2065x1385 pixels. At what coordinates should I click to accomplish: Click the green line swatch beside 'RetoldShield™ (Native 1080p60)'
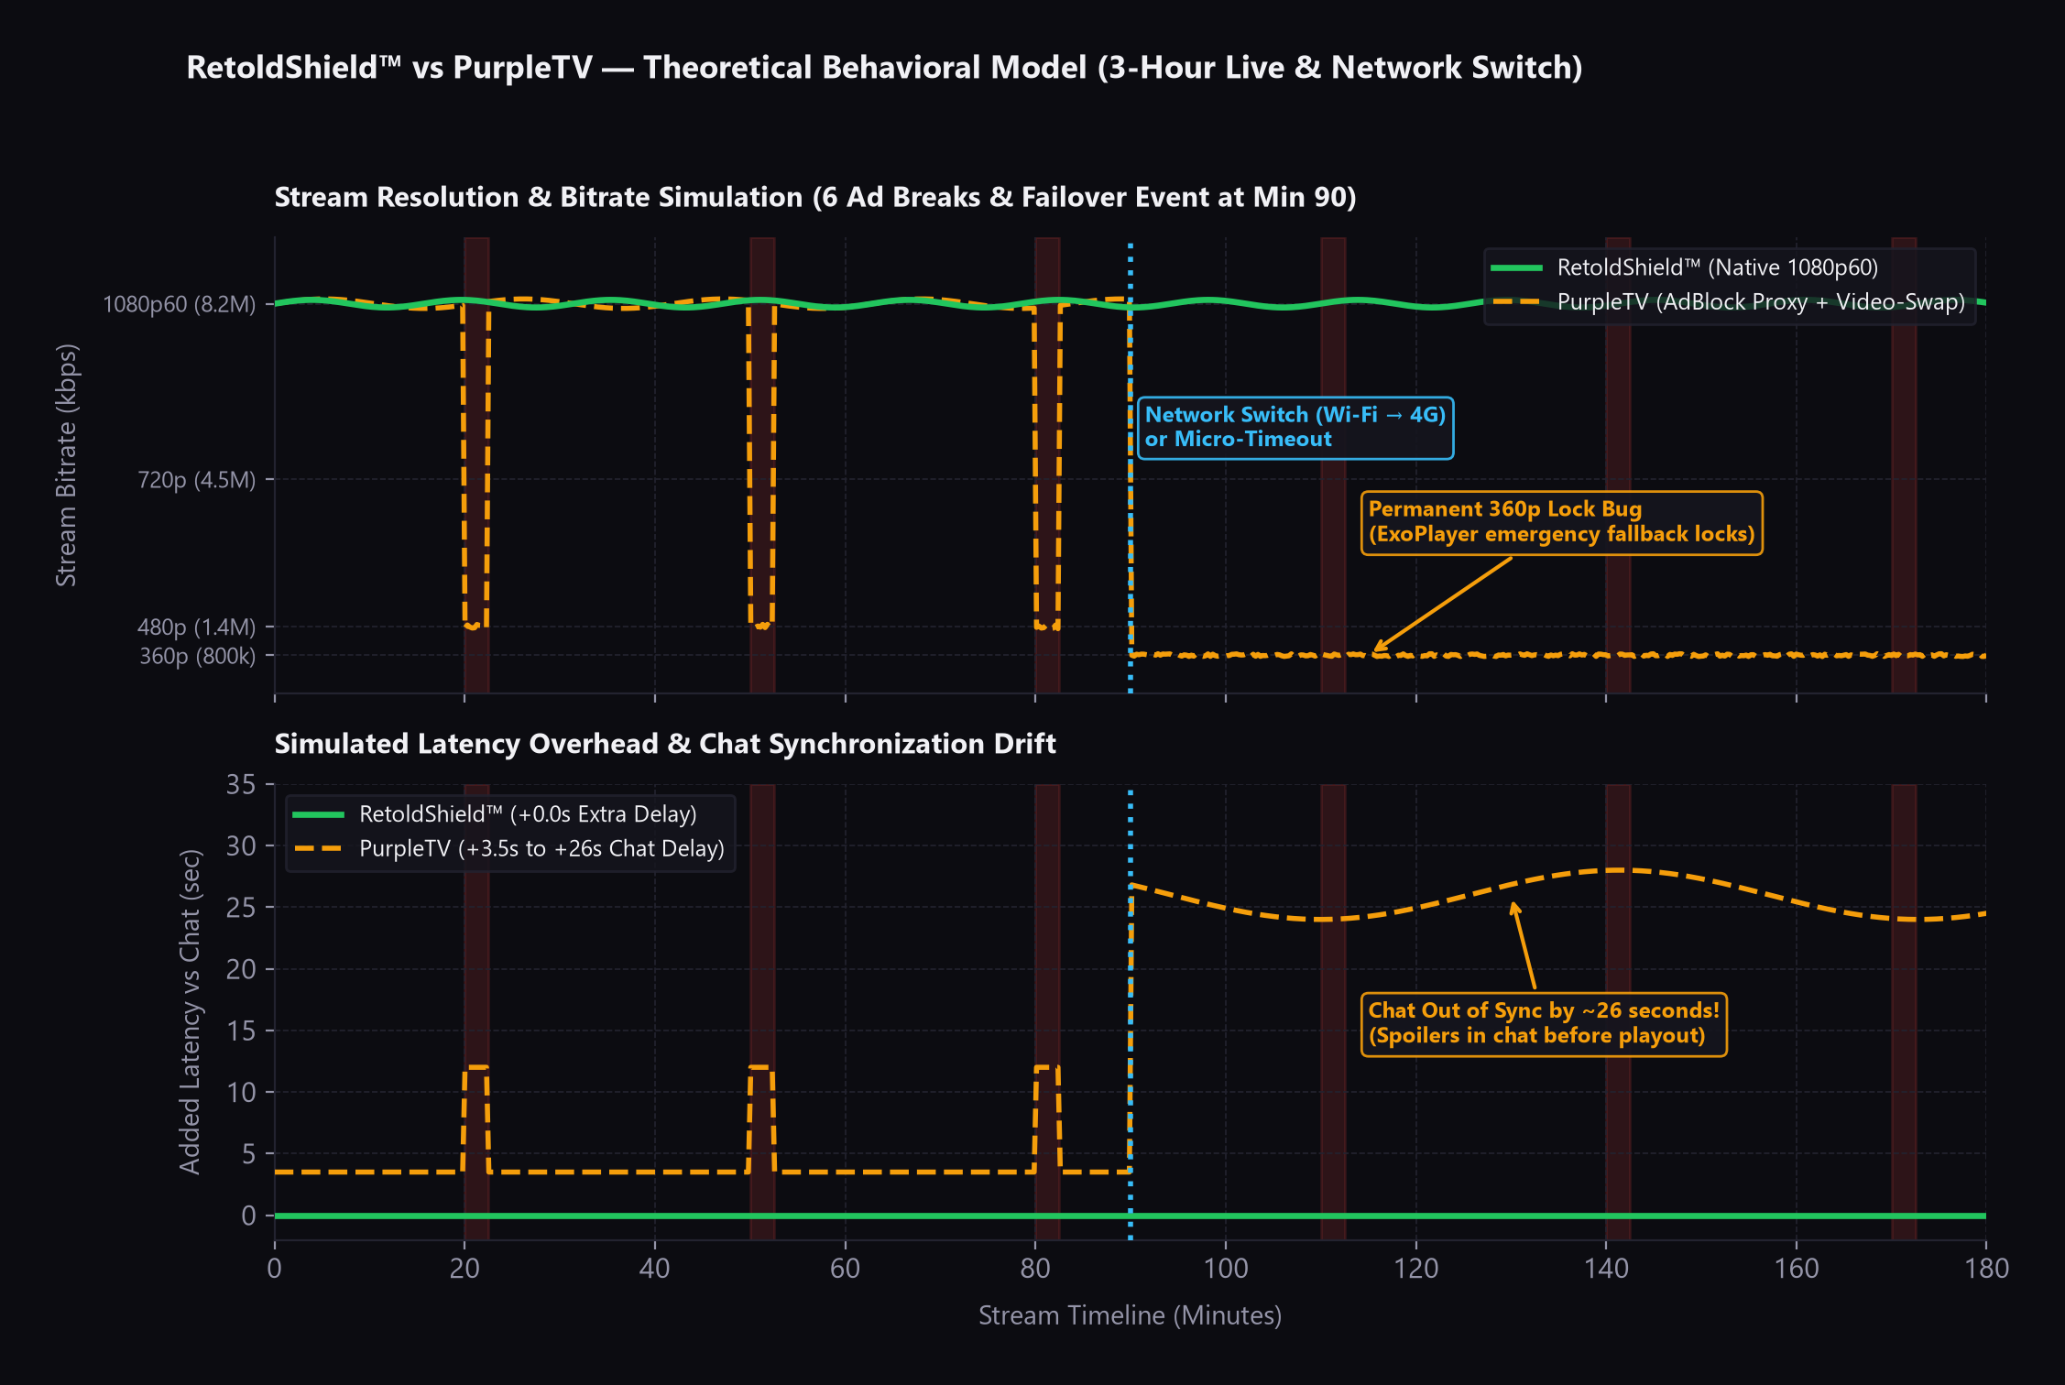click(x=1517, y=267)
